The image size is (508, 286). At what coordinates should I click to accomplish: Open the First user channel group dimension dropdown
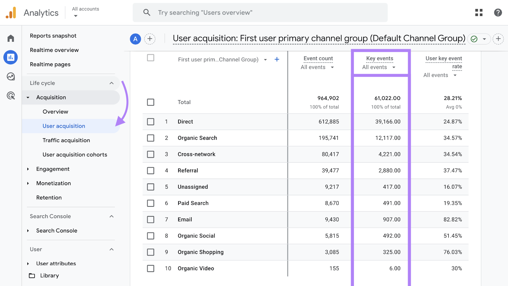265,59
